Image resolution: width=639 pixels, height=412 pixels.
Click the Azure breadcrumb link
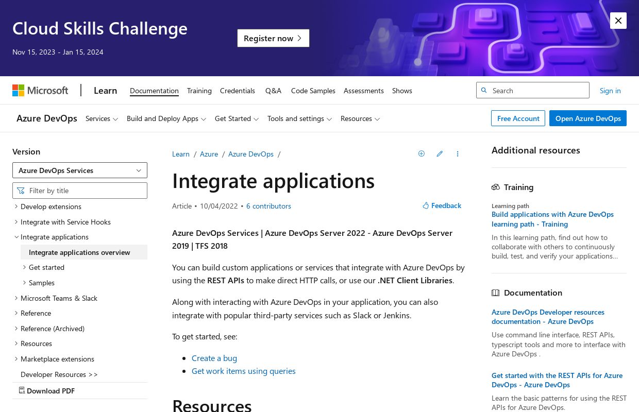pyautogui.click(x=209, y=154)
